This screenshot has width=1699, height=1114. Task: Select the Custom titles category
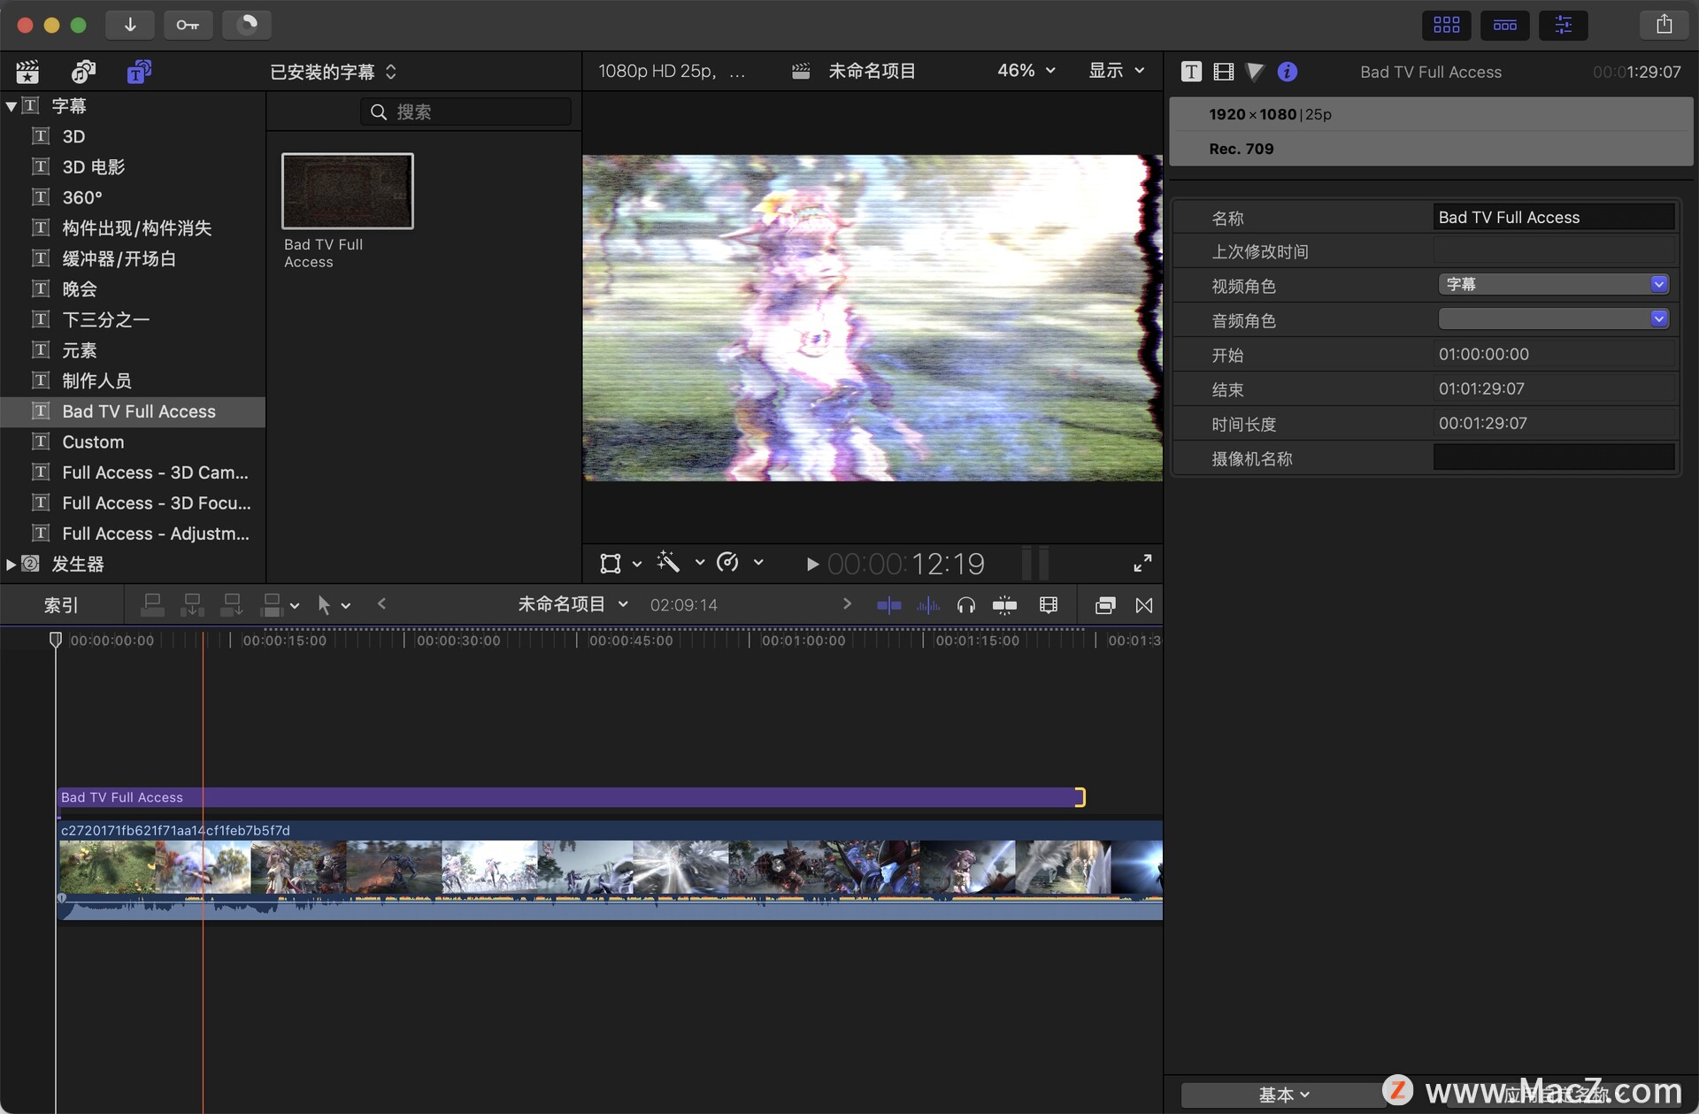tap(93, 442)
